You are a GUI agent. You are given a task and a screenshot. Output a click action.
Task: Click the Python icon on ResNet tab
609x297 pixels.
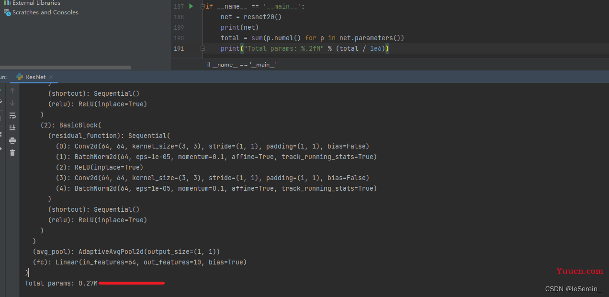pyautogui.click(x=20, y=77)
